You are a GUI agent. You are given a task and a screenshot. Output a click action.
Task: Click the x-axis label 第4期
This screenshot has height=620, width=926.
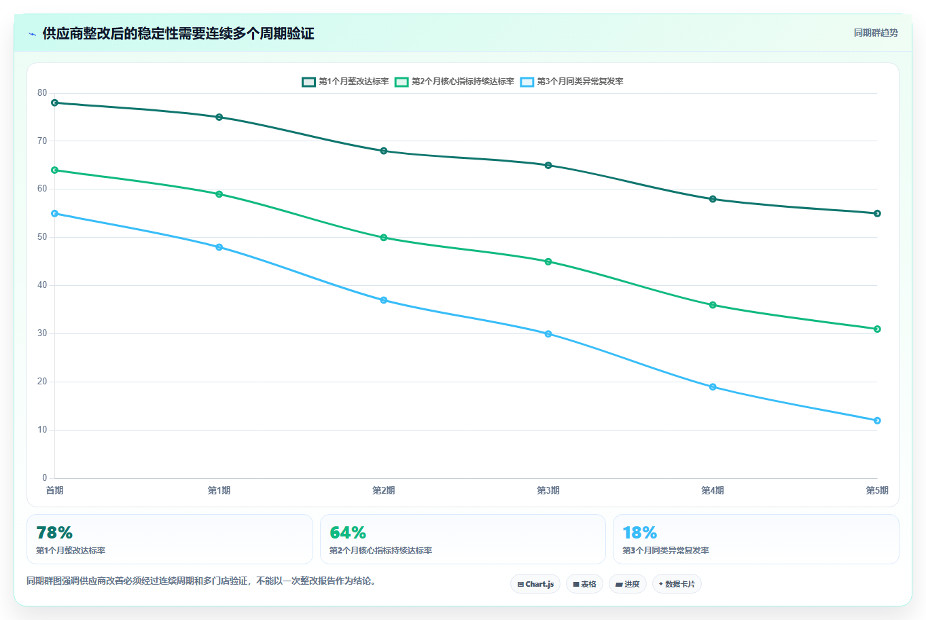click(713, 490)
